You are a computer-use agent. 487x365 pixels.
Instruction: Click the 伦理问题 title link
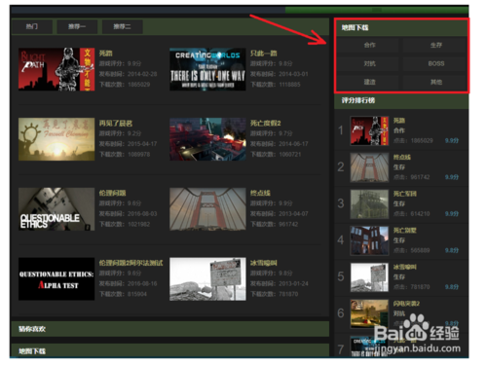click(x=112, y=193)
